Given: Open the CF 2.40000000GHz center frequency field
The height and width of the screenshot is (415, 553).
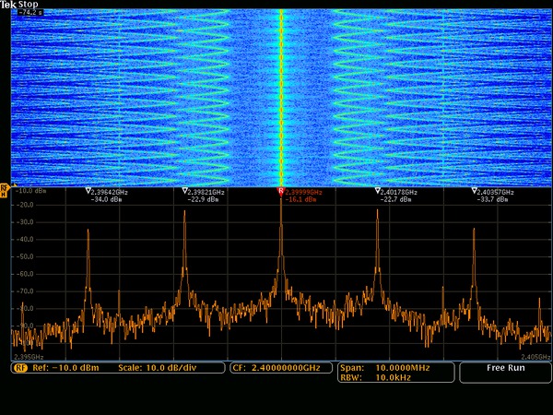Looking at the screenshot, I should 276,368.
